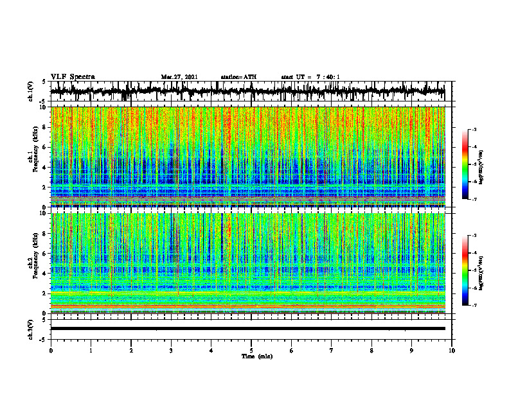Click the "ch.1(V)" waveform axis label

(31, 91)
